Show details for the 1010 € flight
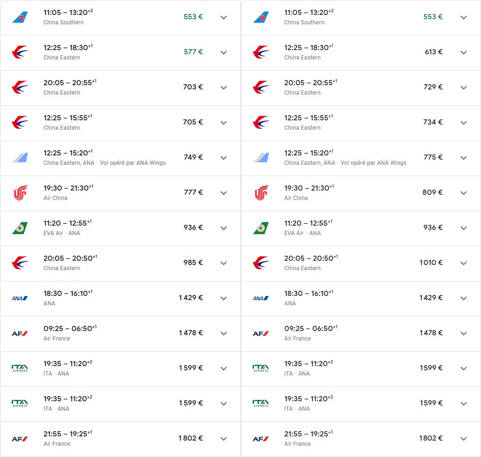The image size is (481, 457). click(x=464, y=263)
